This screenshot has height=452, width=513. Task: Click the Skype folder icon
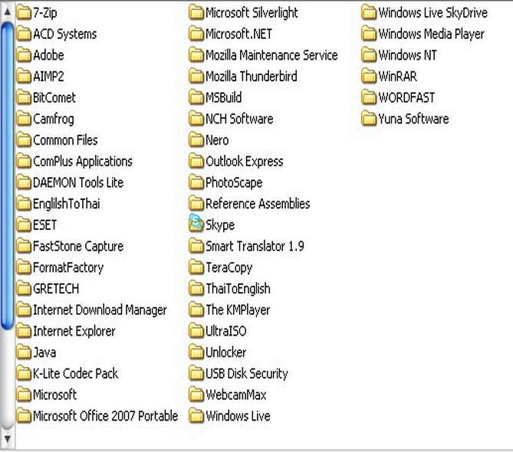tap(196, 224)
